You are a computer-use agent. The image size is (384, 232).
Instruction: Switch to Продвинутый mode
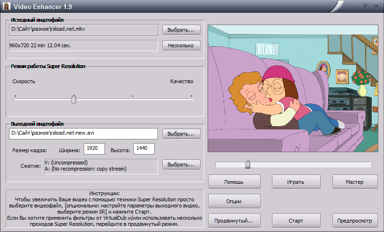pos(234,221)
